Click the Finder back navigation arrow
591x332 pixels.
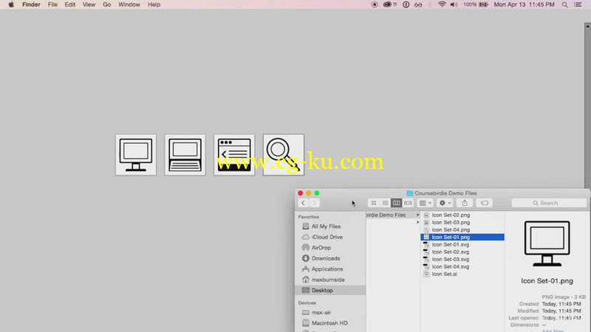[303, 203]
